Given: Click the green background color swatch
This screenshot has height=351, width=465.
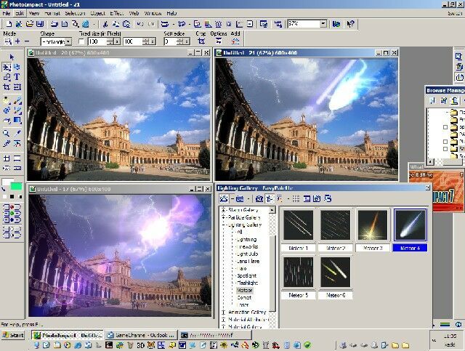Looking at the screenshot, I should click(16, 187).
